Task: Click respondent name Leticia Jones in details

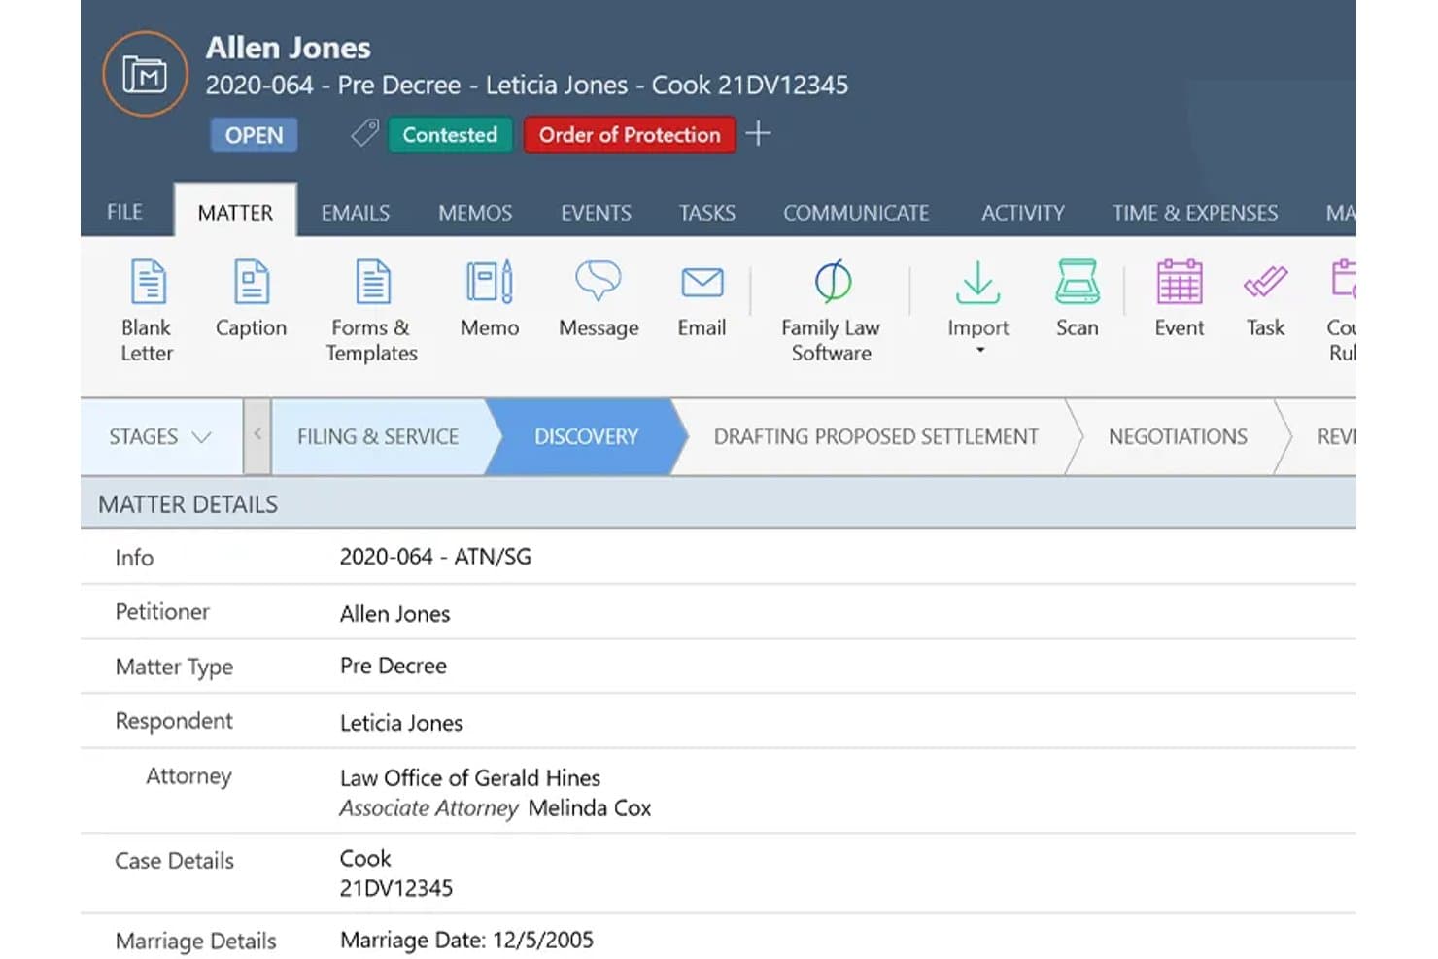Action: point(401,723)
